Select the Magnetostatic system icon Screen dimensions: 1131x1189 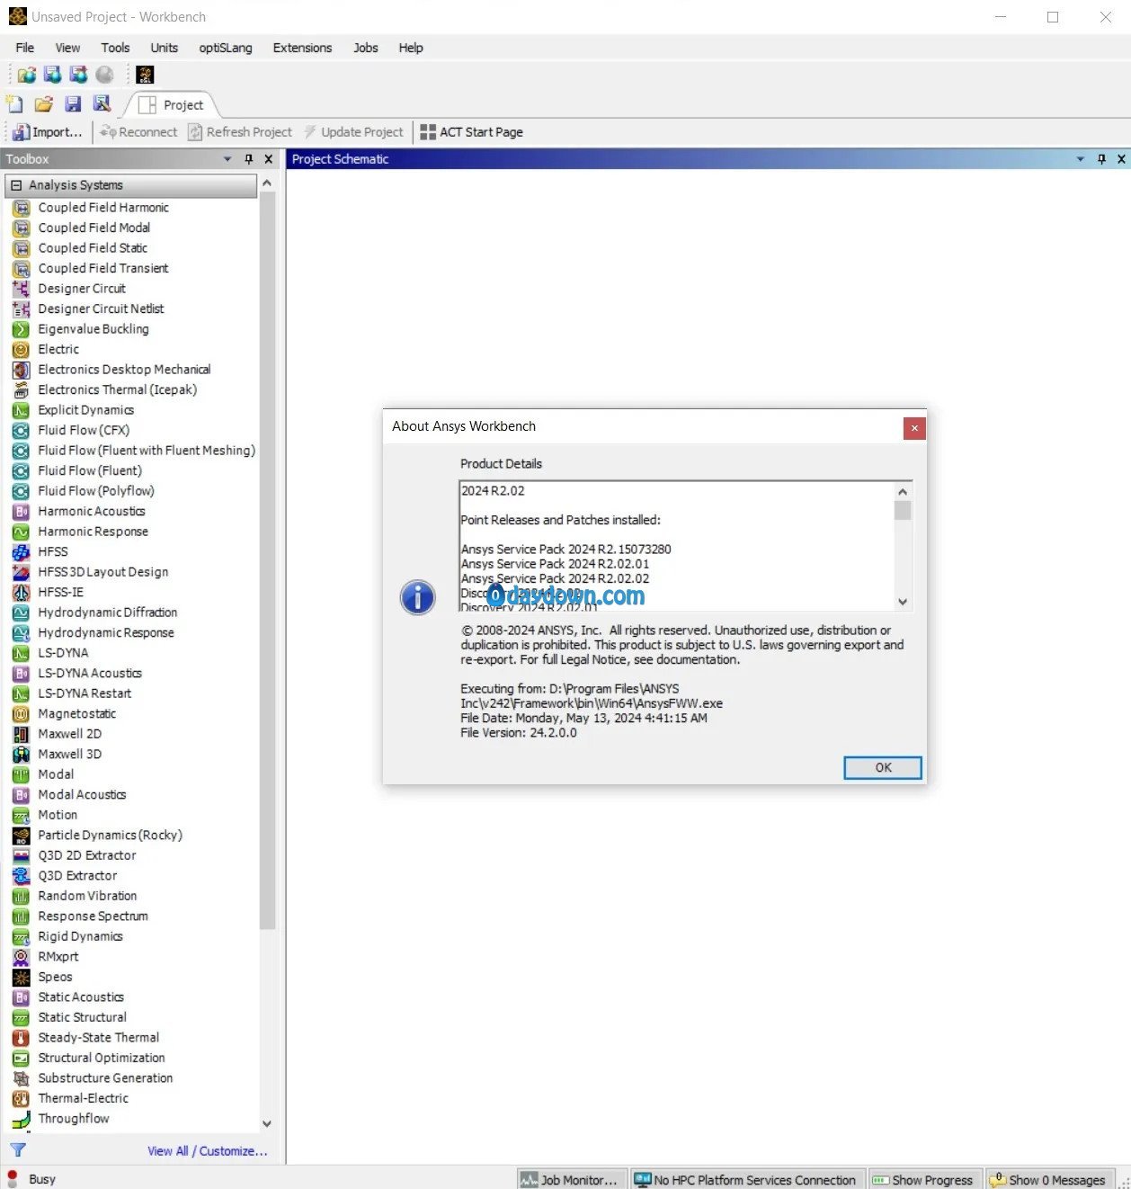(21, 714)
